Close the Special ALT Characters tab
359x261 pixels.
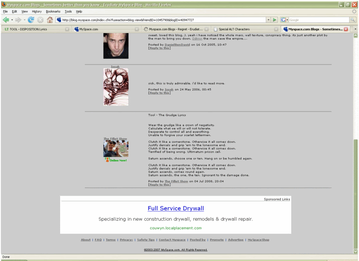tap(276, 29)
